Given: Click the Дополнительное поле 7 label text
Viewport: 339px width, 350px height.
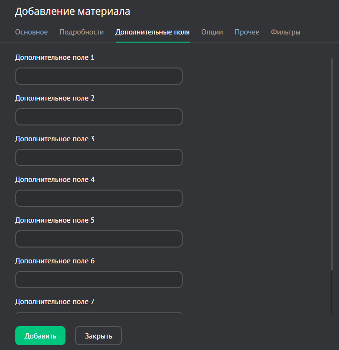Looking at the screenshot, I should click(x=55, y=302).
